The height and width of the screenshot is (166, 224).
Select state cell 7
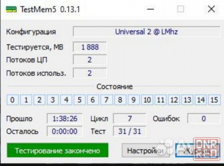106,100
